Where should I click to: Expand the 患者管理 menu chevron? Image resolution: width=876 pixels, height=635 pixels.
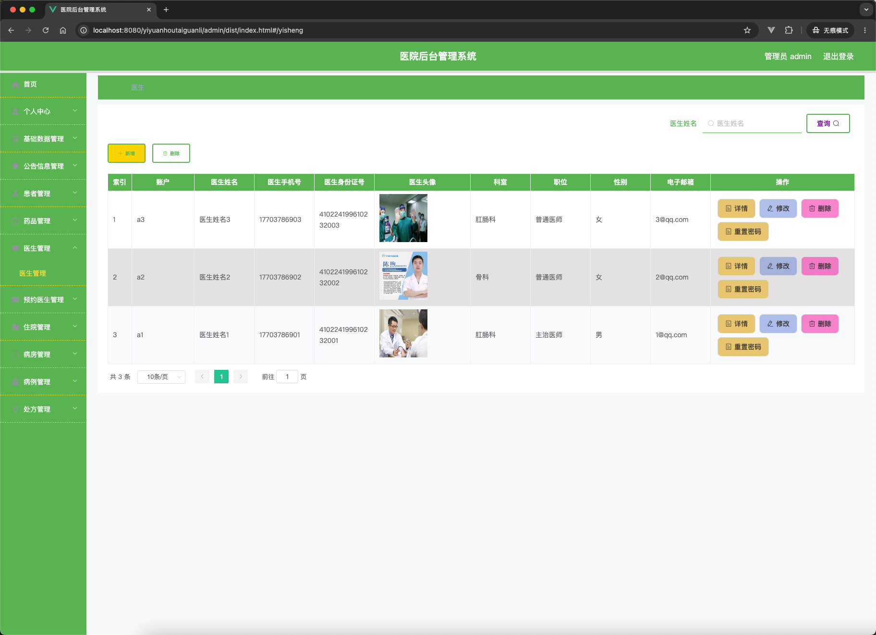[75, 193]
